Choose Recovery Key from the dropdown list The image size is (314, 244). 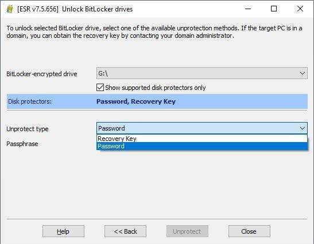pos(202,139)
